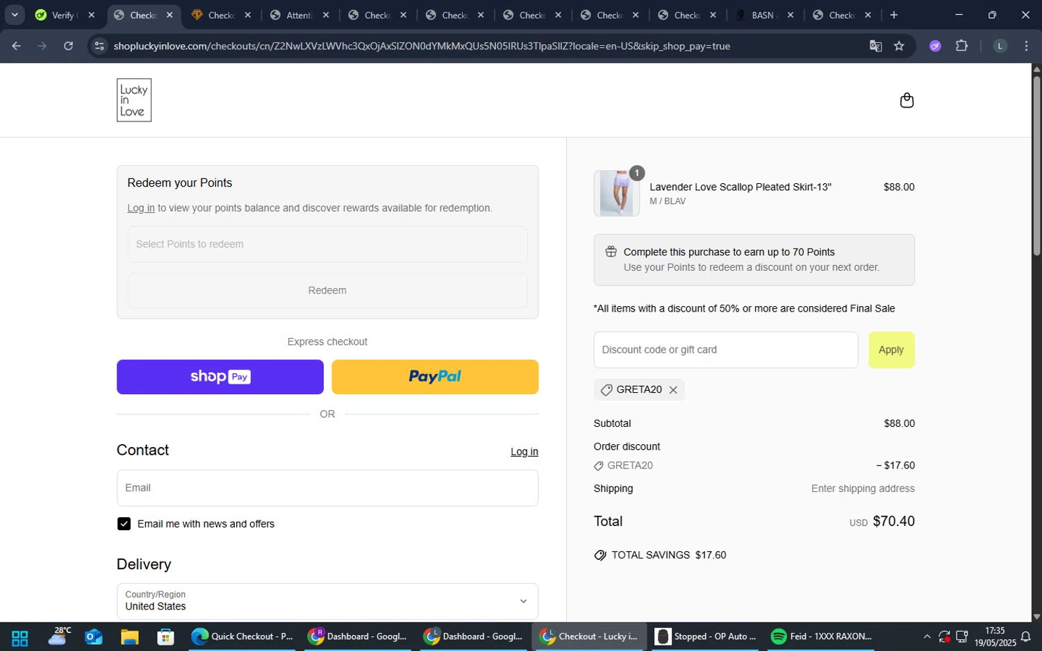The height and width of the screenshot is (651, 1042).
Task: Click the Log in link beside Contact
Action: click(x=524, y=452)
